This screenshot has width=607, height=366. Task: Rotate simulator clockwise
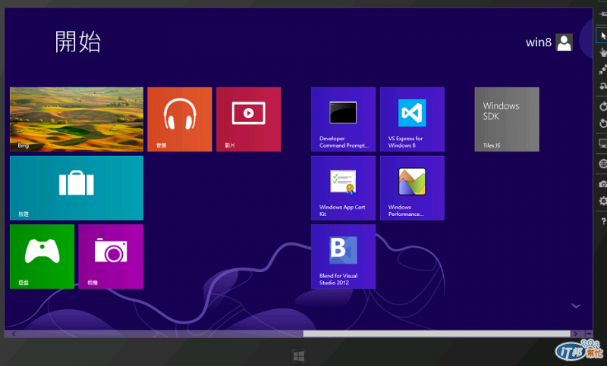tap(602, 107)
